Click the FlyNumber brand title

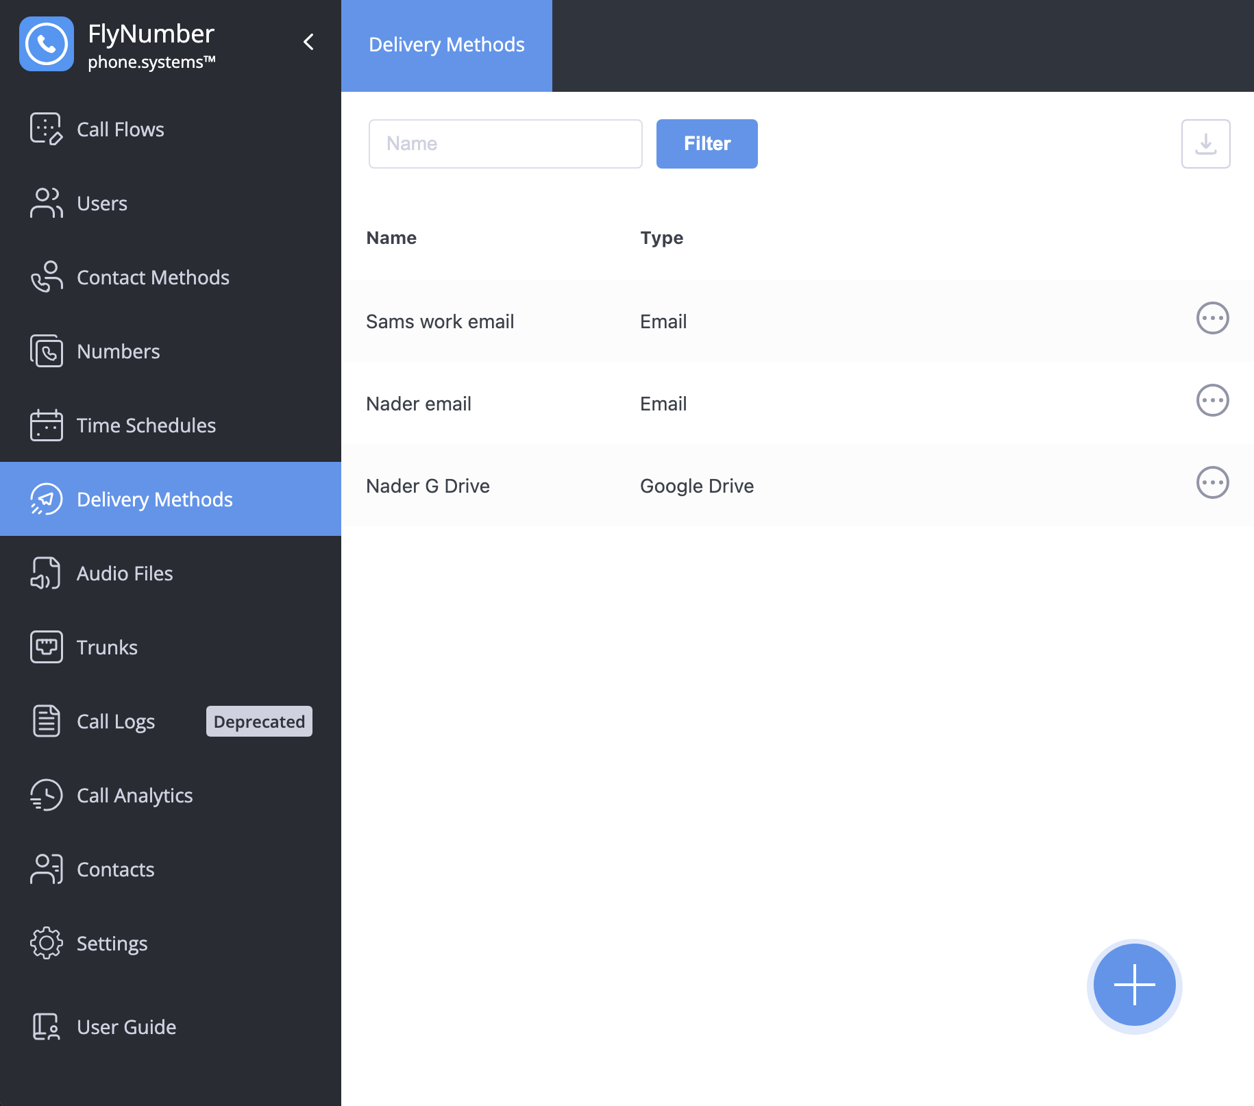pos(151,34)
